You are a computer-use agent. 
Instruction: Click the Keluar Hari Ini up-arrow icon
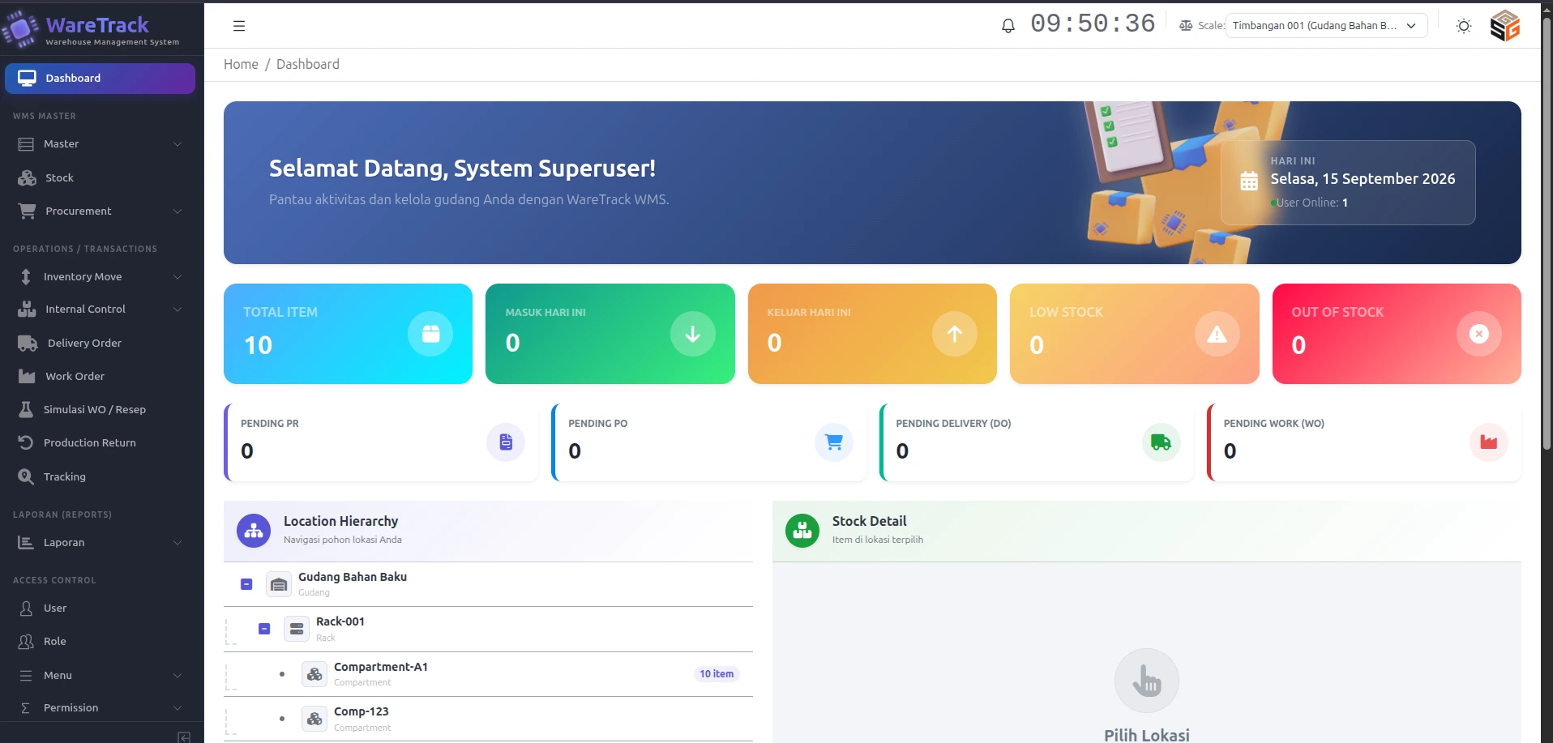[x=955, y=334]
